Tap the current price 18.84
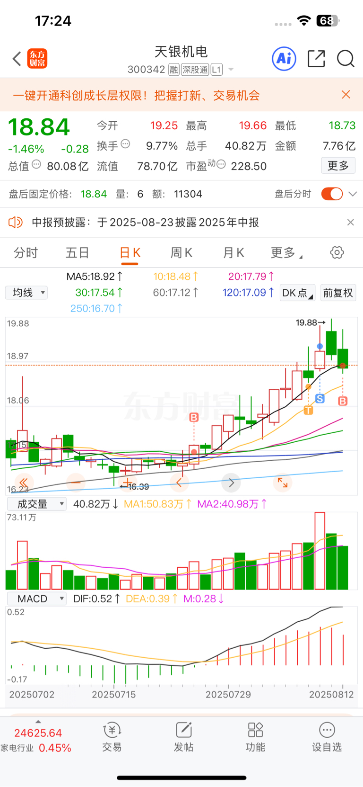The height and width of the screenshot is (787, 363). (x=39, y=127)
